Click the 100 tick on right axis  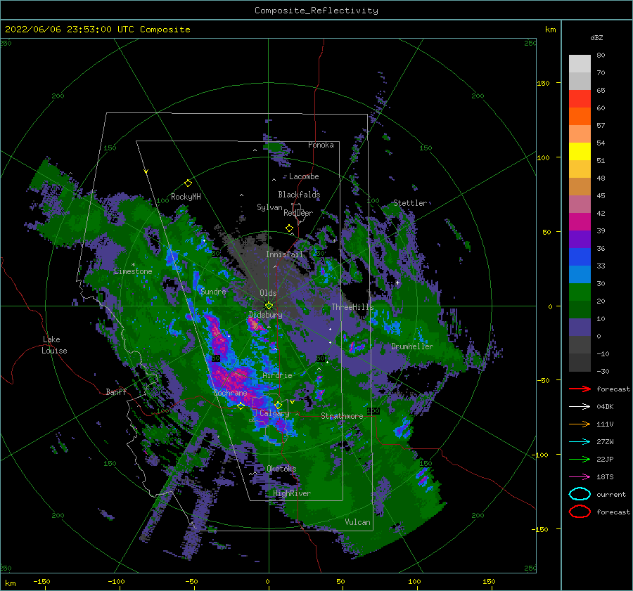pyautogui.click(x=543, y=157)
